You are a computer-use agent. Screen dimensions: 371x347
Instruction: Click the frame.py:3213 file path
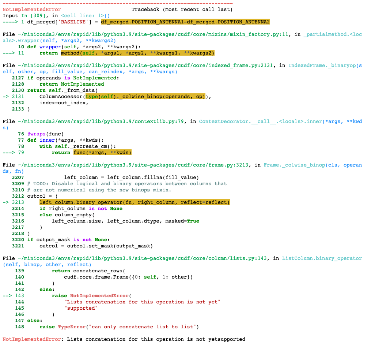[x=133, y=165]
